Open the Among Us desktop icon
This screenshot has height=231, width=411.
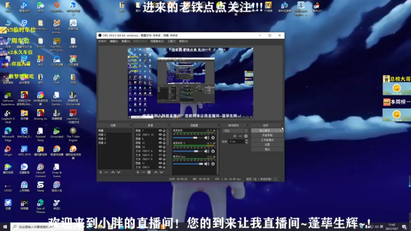[x=41, y=114]
